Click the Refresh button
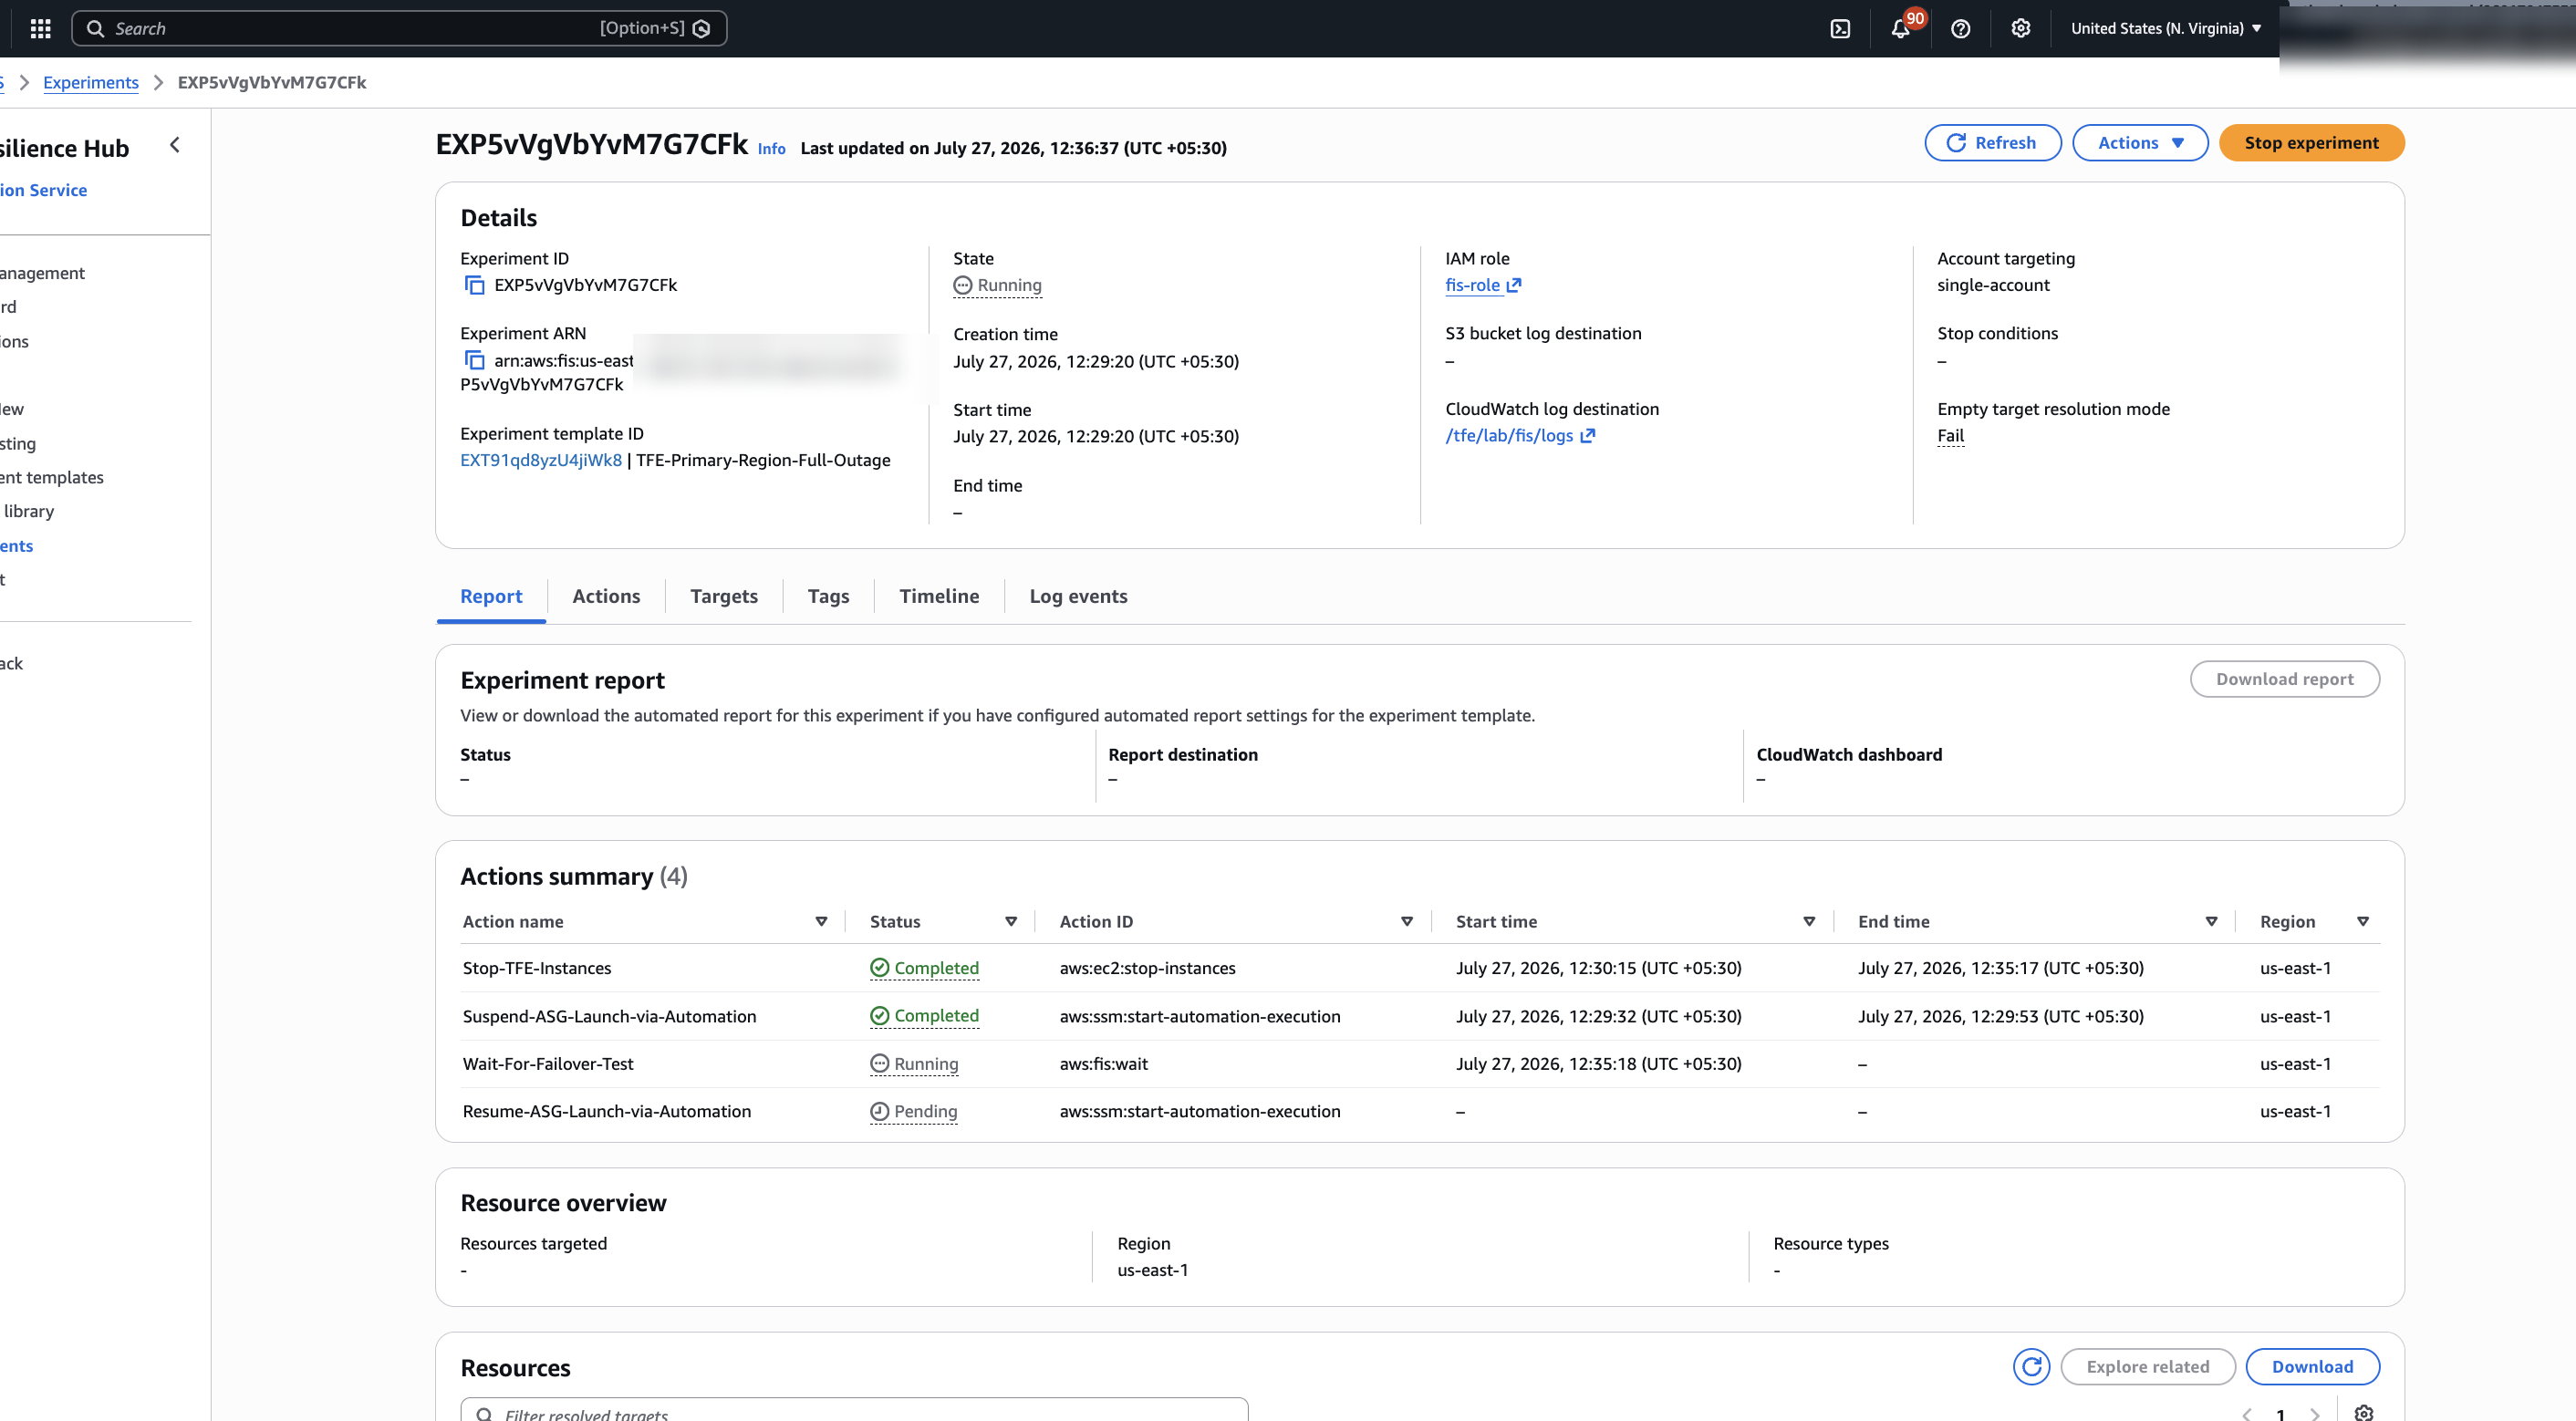The height and width of the screenshot is (1421, 2576). (1992, 143)
